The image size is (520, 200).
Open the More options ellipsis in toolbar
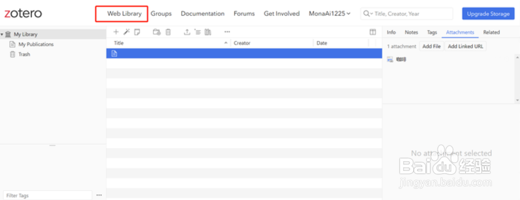pyautogui.click(x=227, y=32)
